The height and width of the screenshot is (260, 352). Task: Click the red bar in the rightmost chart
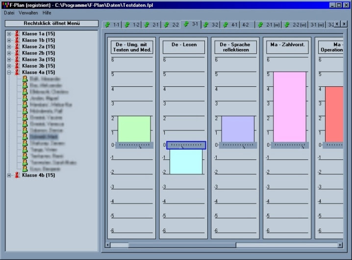334,114
